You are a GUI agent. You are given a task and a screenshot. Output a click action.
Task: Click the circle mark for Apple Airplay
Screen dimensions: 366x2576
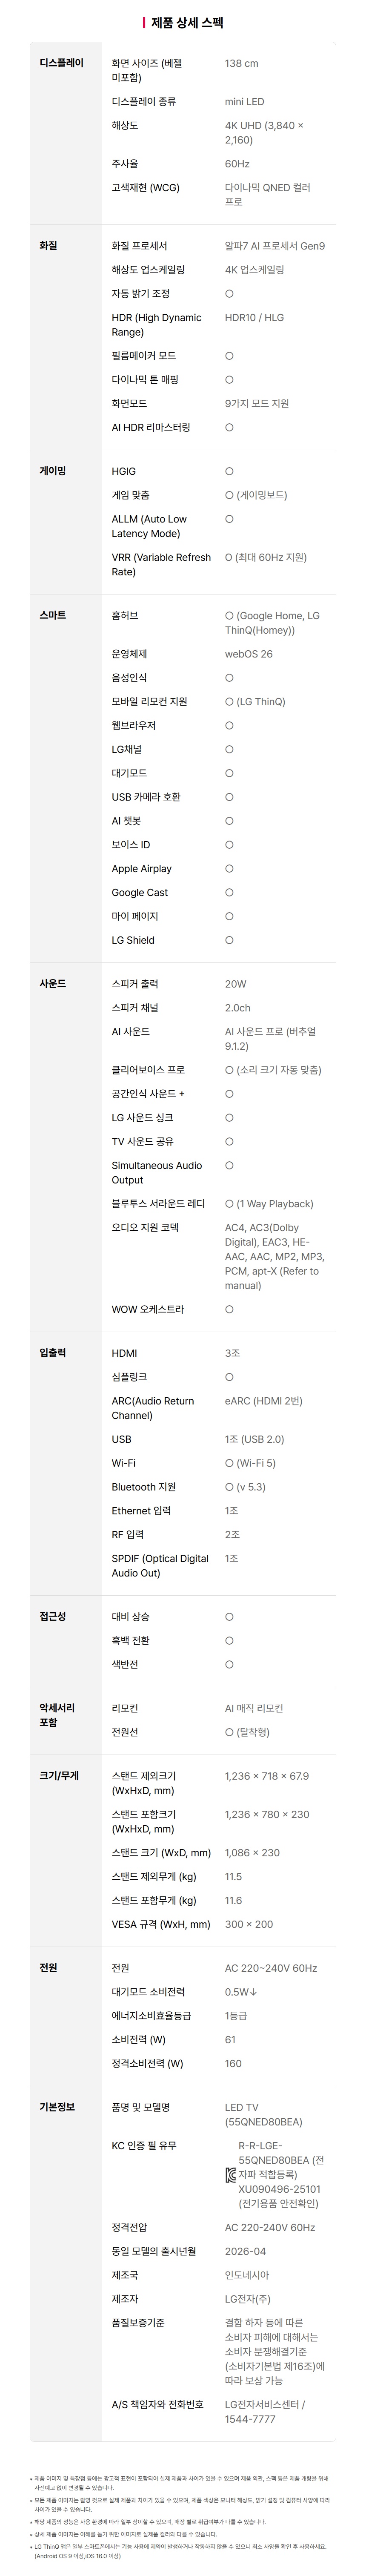click(x=229, y=869)
